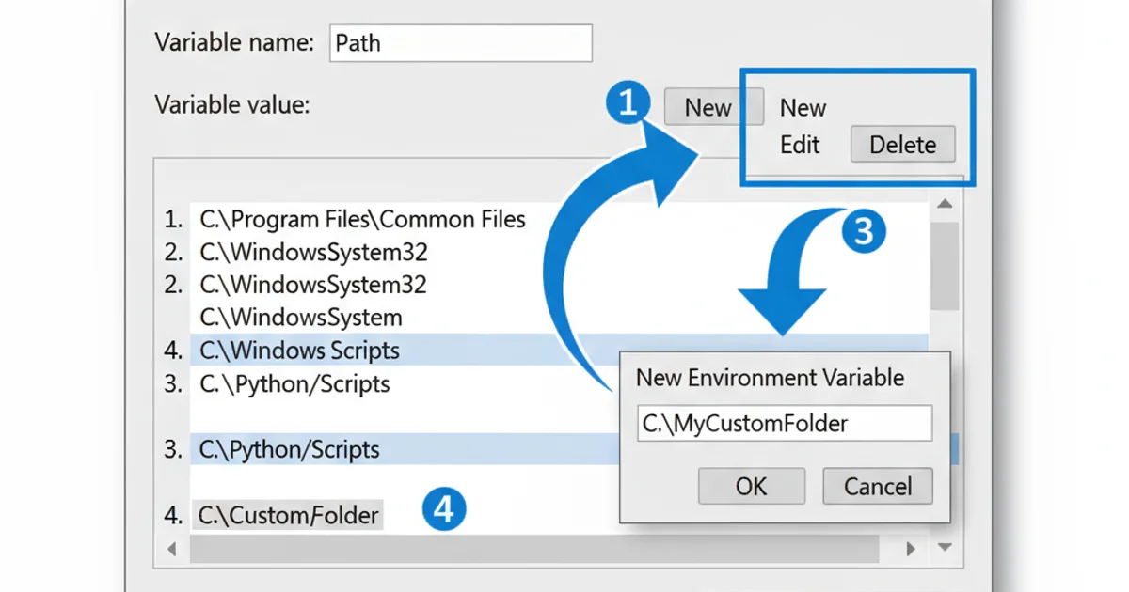This screenshot has width=1129, height=592.
Task: Click the C.\MyCustomFolder text field in popup
Action: pyautogui.click(x=784, y=424)
